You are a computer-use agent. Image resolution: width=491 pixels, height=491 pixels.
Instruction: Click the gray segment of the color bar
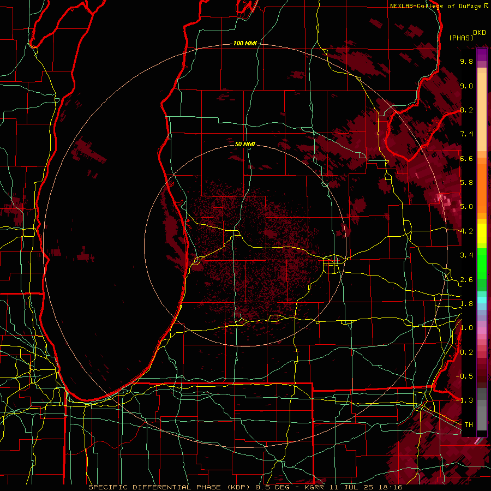(482, 410)
